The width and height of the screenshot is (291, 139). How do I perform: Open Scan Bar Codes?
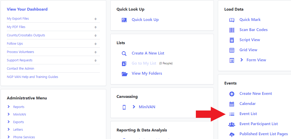(254, 30)
